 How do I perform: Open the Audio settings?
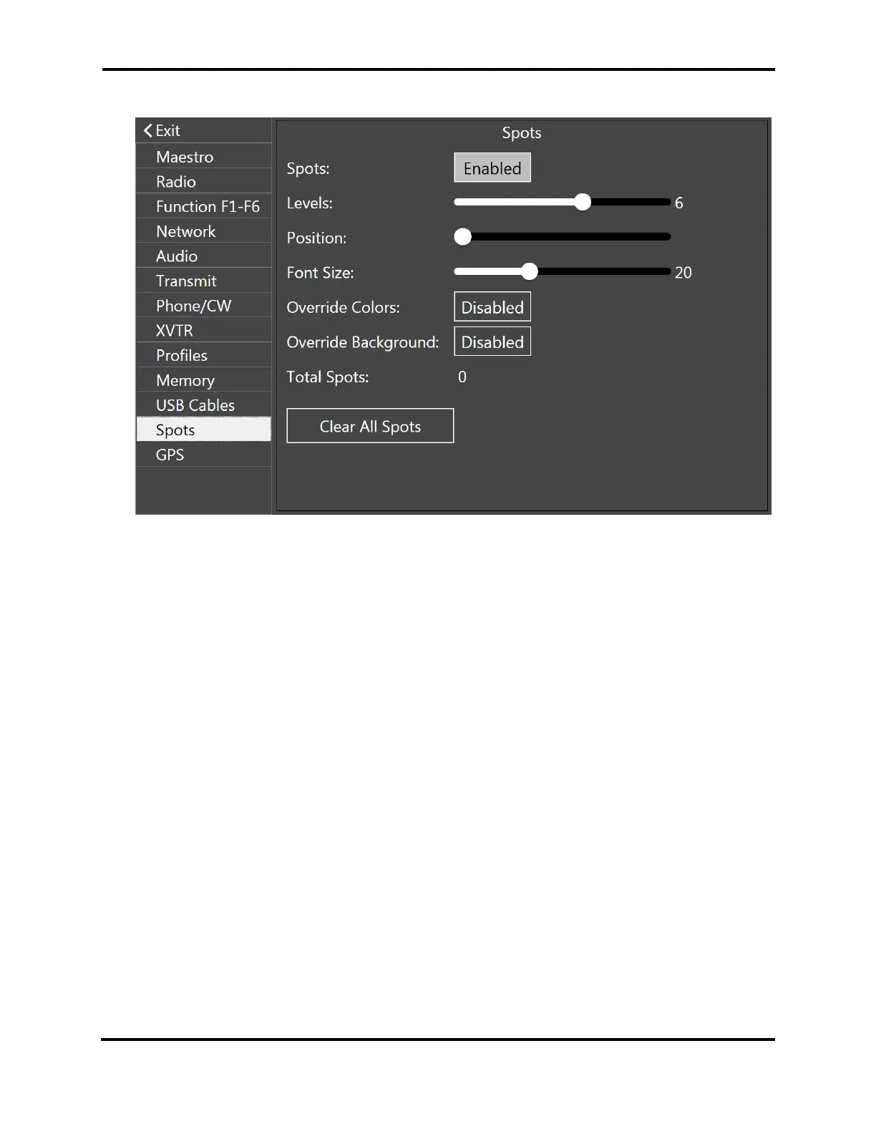[x=204, y=256]
